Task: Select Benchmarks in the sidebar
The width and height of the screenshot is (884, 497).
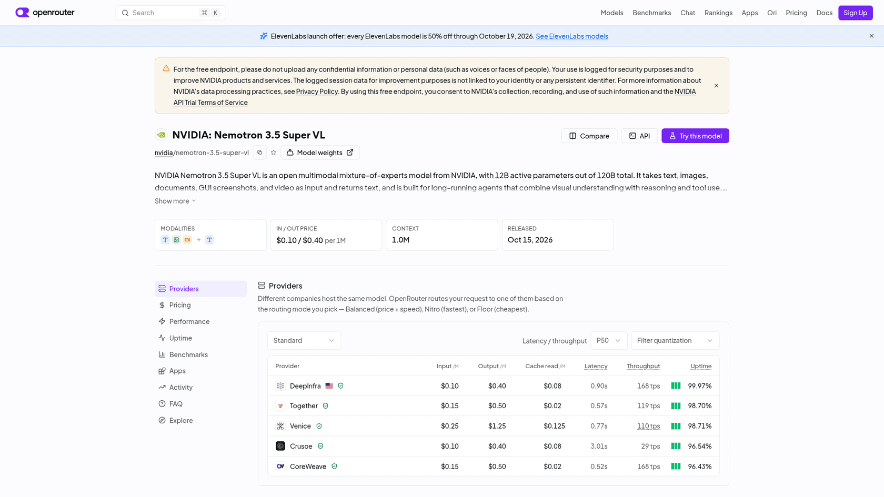Action: pos(200,354)
